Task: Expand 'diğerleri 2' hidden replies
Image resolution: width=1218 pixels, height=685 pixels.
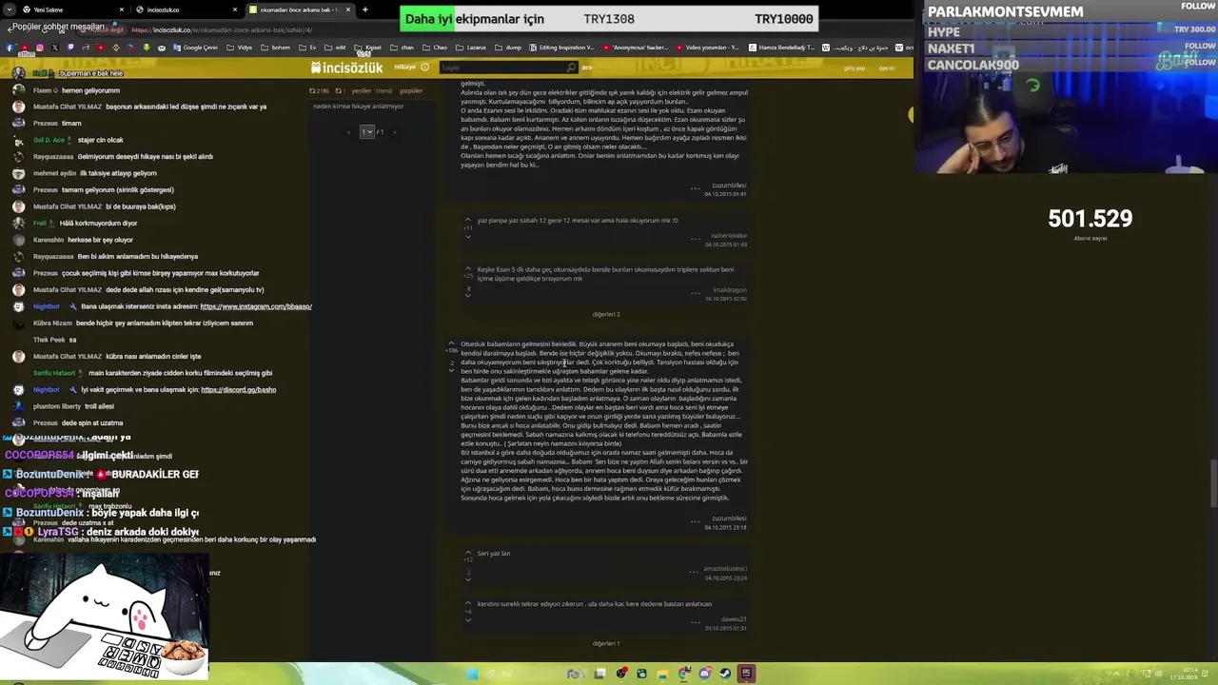Action: (606, 314)
